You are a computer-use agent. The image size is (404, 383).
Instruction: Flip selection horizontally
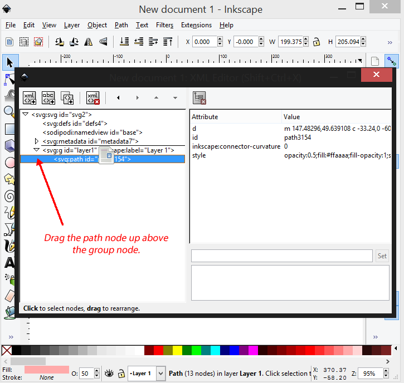click(x=89, y=42)
